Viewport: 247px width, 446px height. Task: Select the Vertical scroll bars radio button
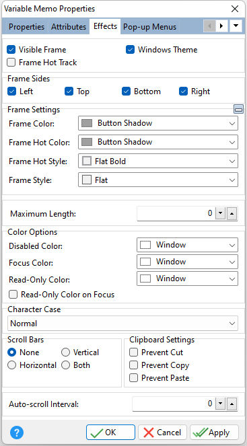point(65,352)
